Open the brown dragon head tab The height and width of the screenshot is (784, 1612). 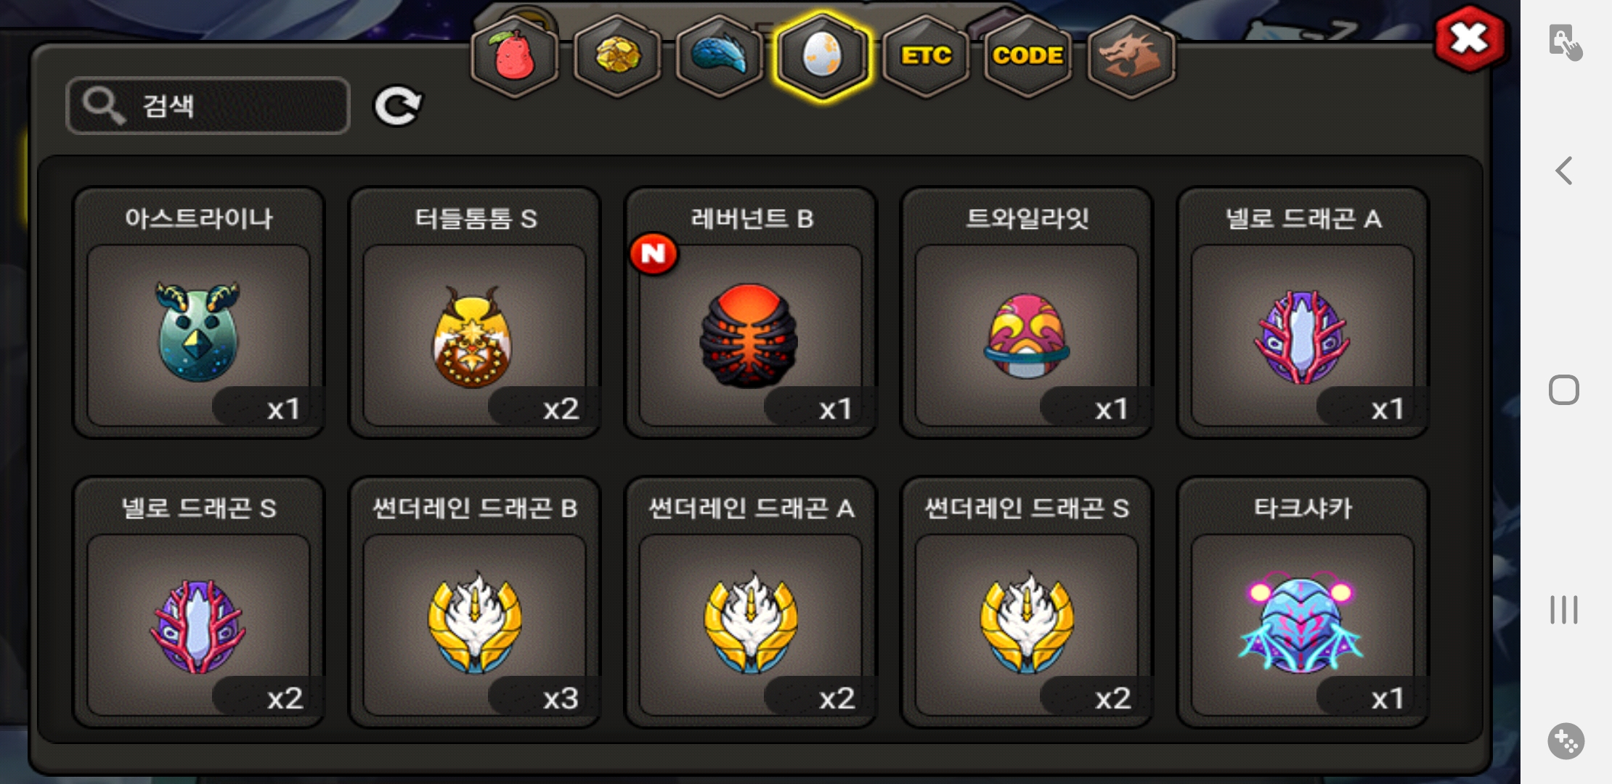pyautogui.click(x=1131, y=56)
